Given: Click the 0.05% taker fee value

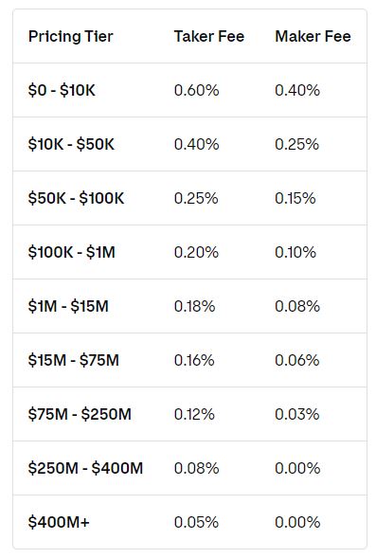Looking at the screenshot, I should (x=196, y=522).
